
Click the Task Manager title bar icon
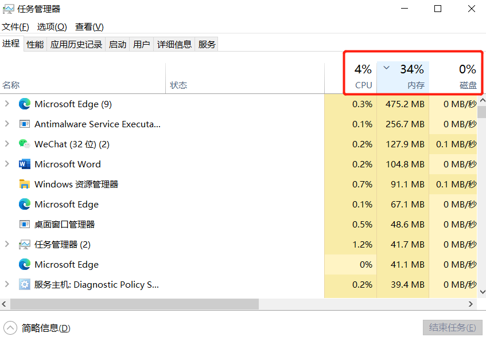pyautogui.click(x=9, y=9)
